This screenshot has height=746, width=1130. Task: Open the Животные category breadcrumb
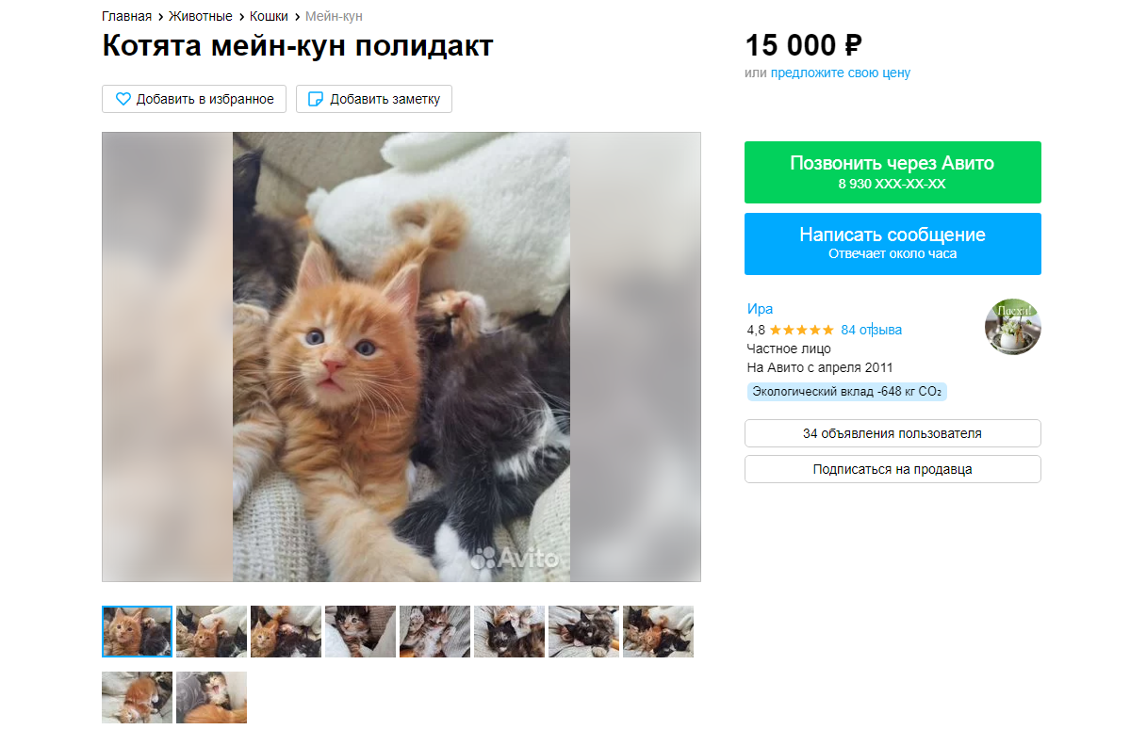coord(200,16)
